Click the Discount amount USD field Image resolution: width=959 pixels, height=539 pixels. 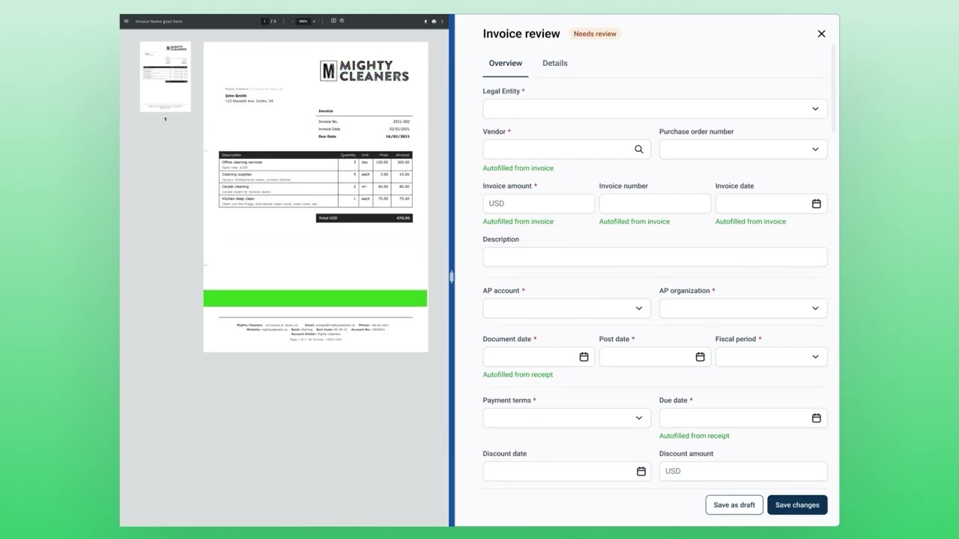coord(743,471)
